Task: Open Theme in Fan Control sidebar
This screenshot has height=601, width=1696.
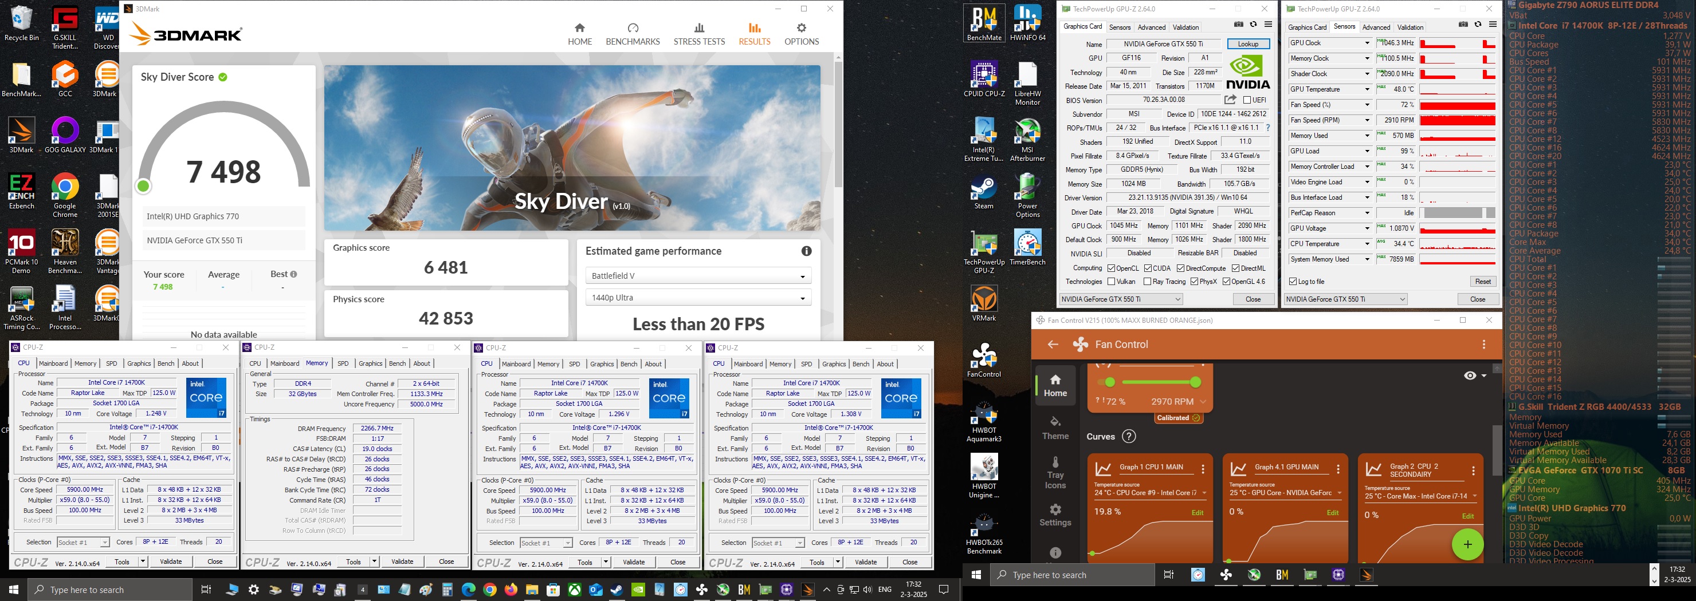Action: click(x=1055, y=428)
